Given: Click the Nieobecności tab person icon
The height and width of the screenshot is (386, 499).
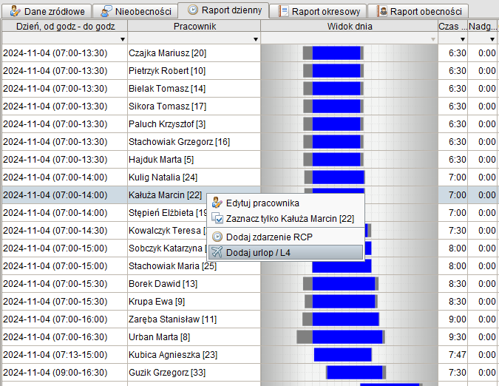Looking at the screenshot, I should tap(106, 11).
